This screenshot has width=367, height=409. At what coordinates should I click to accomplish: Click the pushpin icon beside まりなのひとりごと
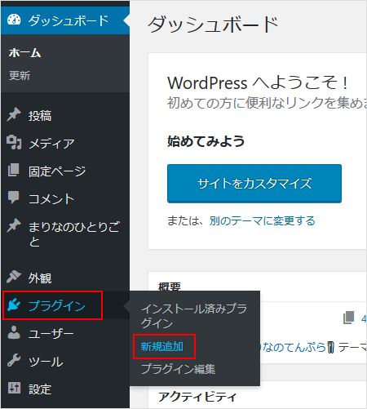[x=14, y=225]
